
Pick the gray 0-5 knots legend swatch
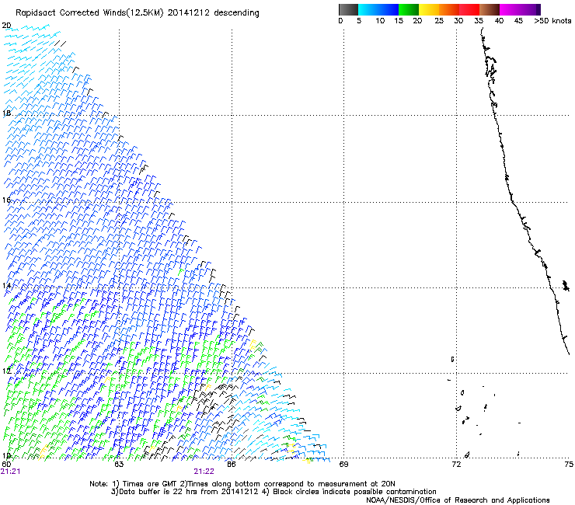[x=348, y=9]
